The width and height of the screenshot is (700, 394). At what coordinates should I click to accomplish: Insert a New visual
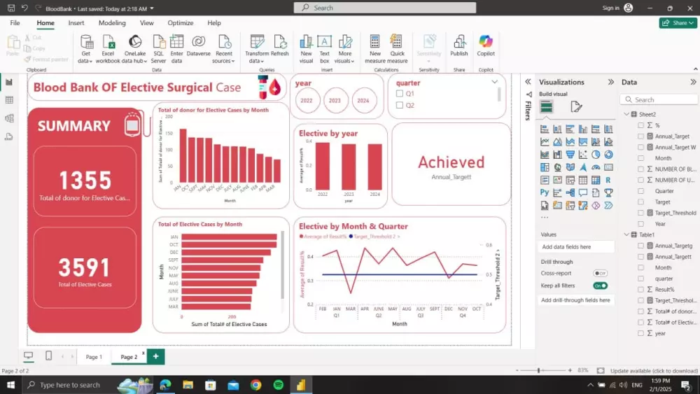coord(307,48)
